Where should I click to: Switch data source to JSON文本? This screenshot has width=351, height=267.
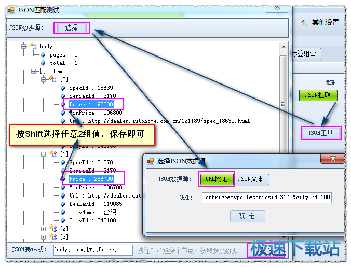point(251,179)
